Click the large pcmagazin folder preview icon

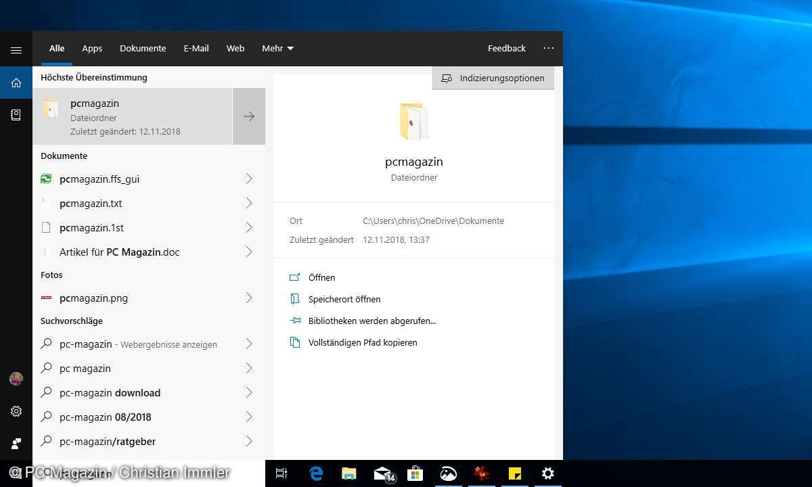[413, 122]
